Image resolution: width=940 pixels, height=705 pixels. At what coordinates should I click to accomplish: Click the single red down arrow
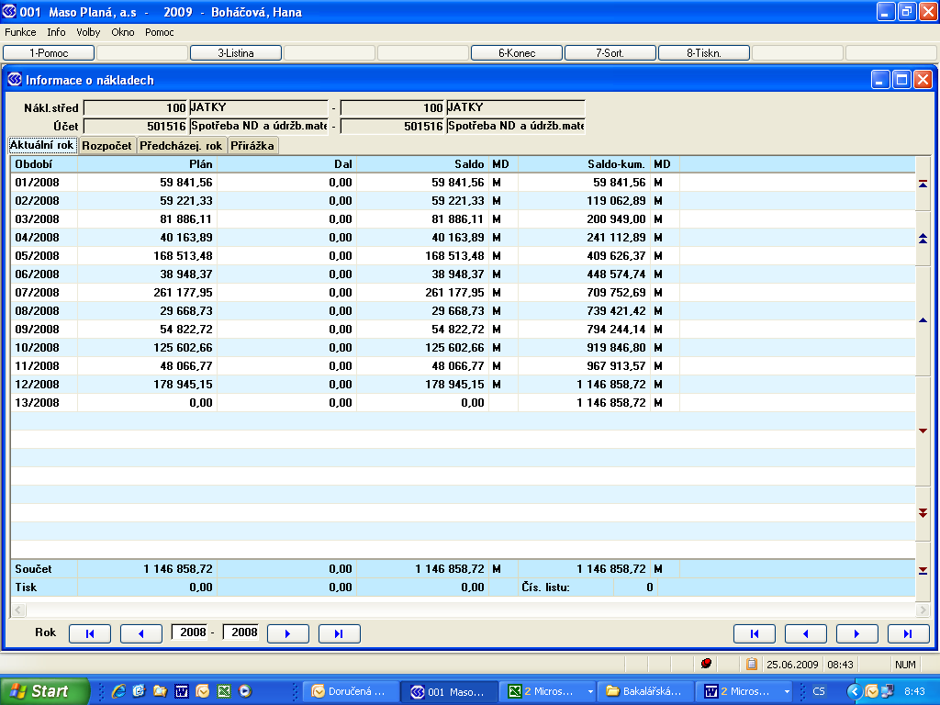tap(923, 431)
